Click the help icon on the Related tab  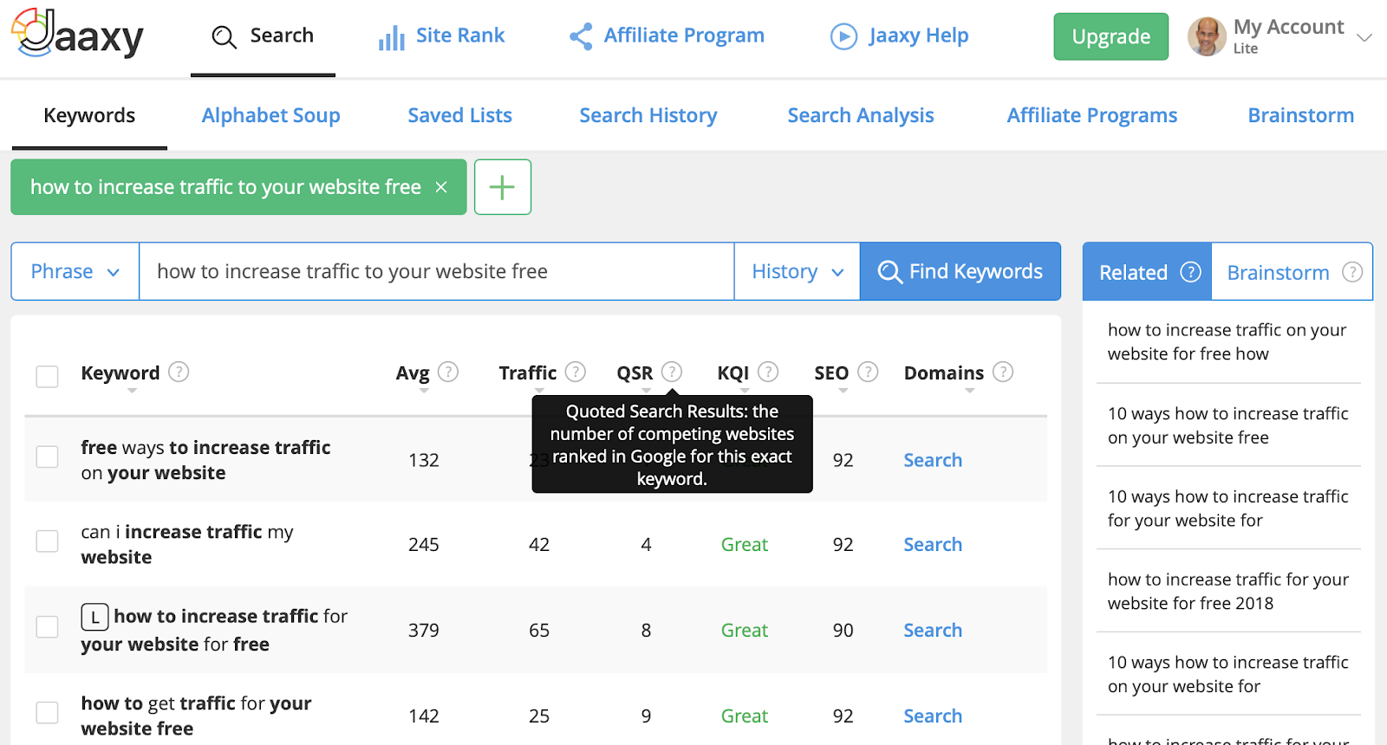(x=1191, y=272)
